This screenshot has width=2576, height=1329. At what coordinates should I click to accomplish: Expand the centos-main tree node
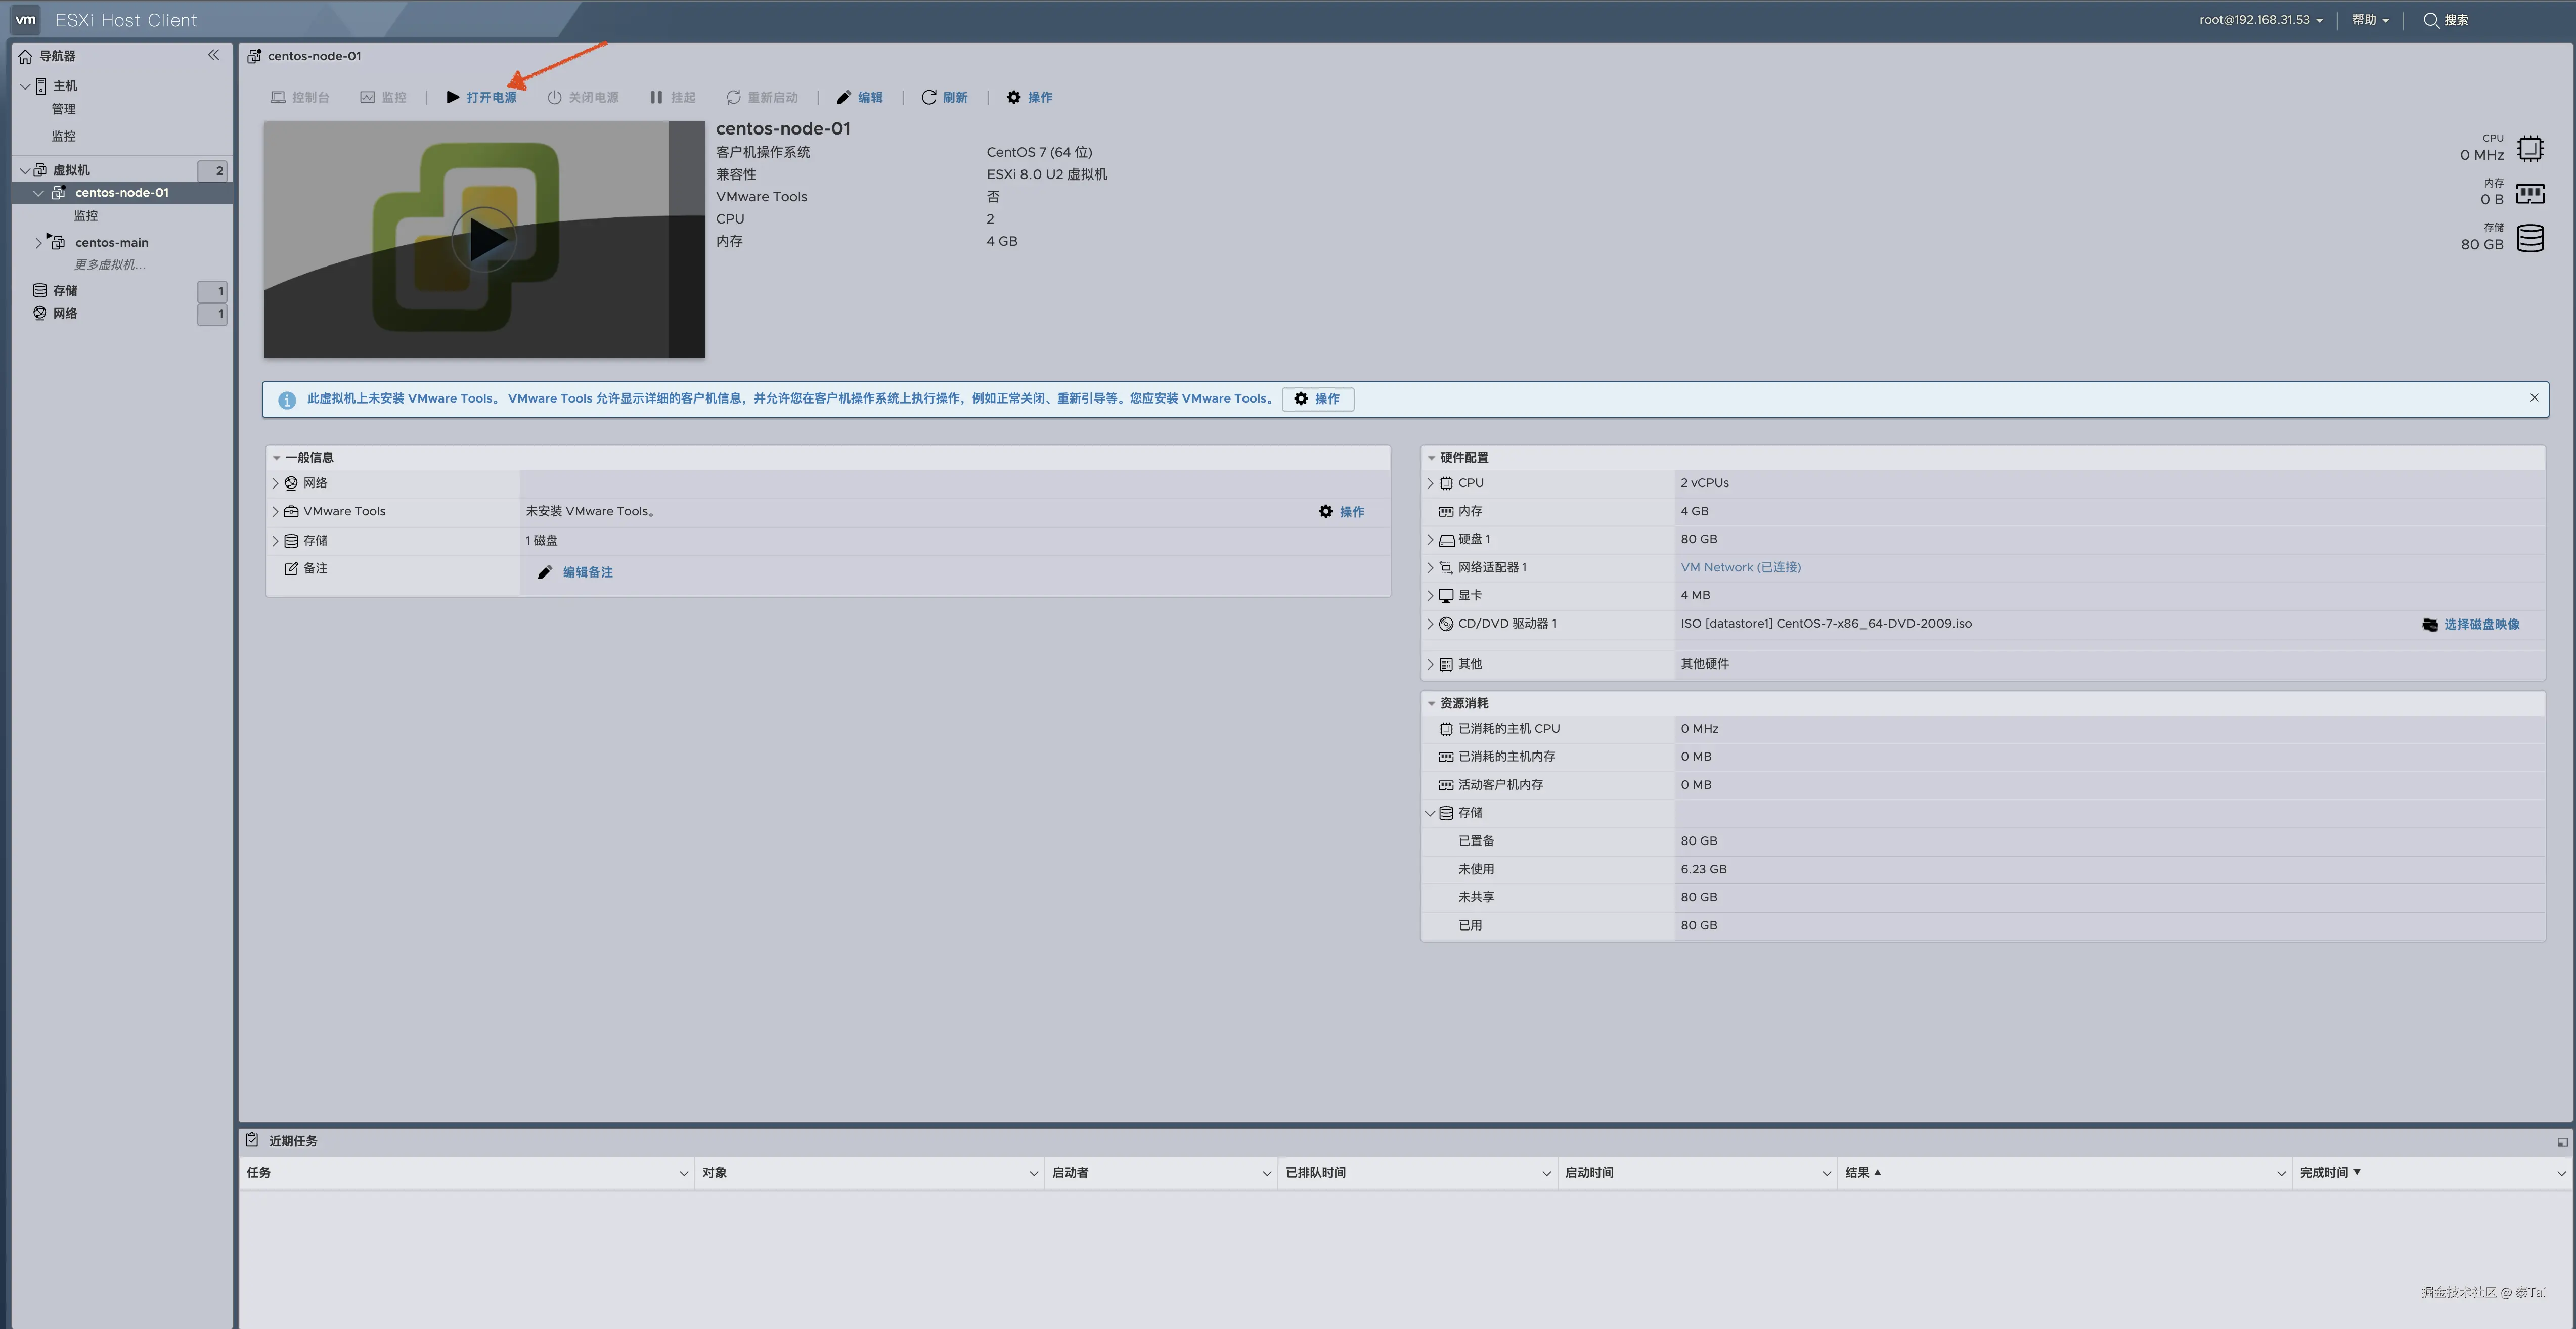click(x=38, y=243)
